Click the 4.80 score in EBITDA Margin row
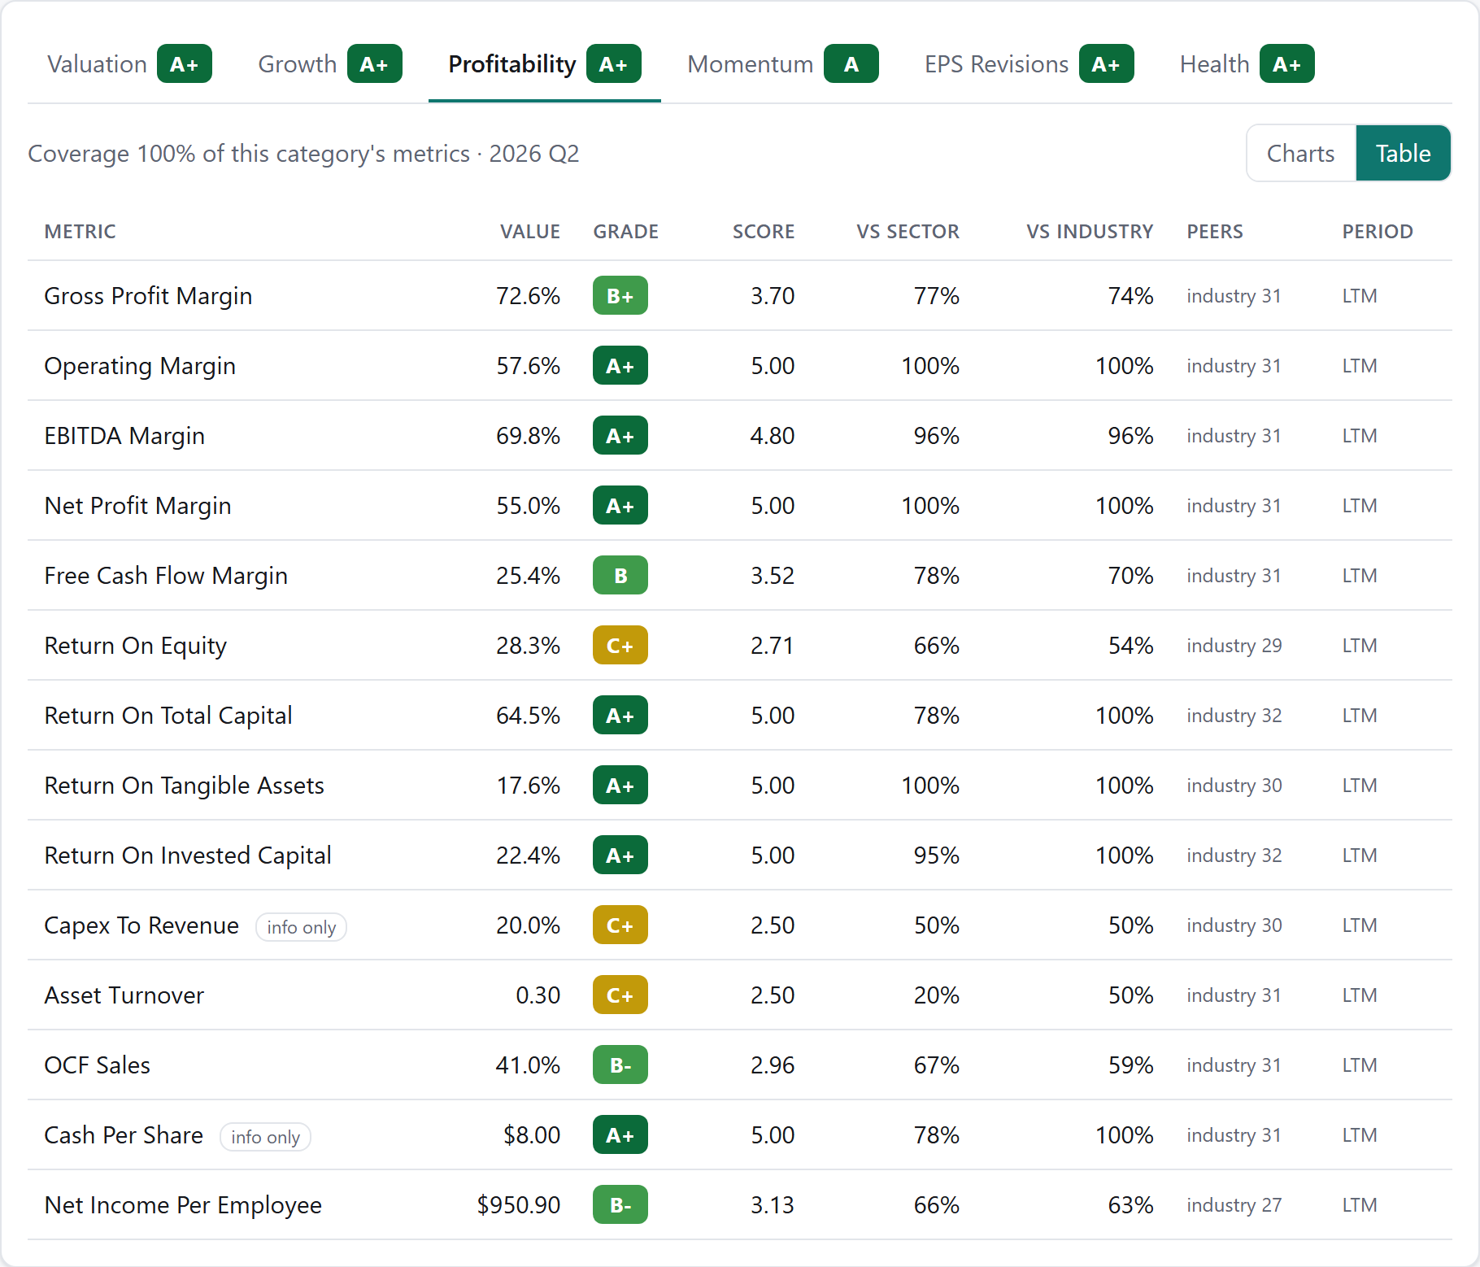Viewport: 1480px width, 1267px height. point(773,436)
